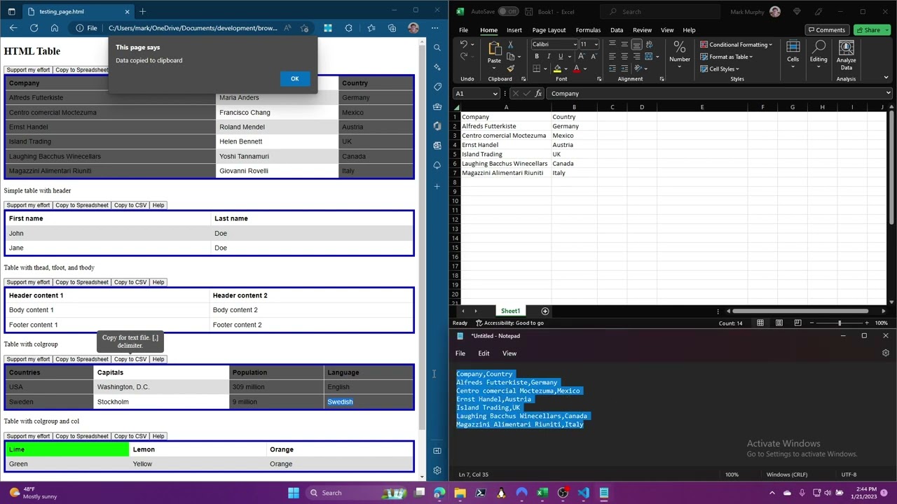The width and height of the screenshot is (897, 504).
Task: Click Wrap Text icon in Excel ribbon
Action: coord(648,44)
